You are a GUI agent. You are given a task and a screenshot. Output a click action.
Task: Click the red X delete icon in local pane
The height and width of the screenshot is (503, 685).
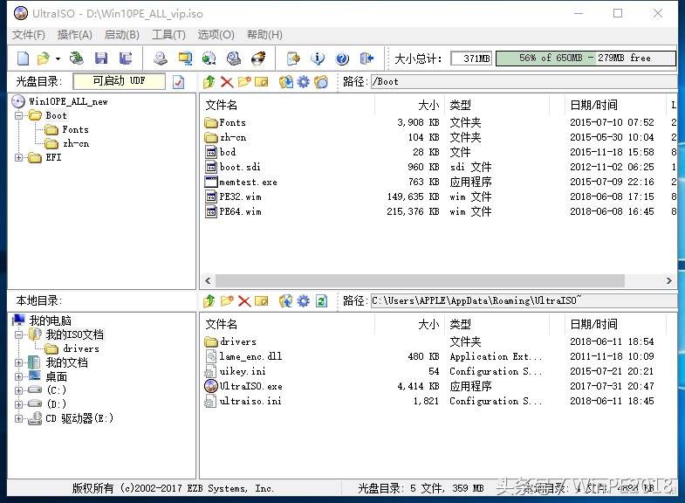coord(244,300)
